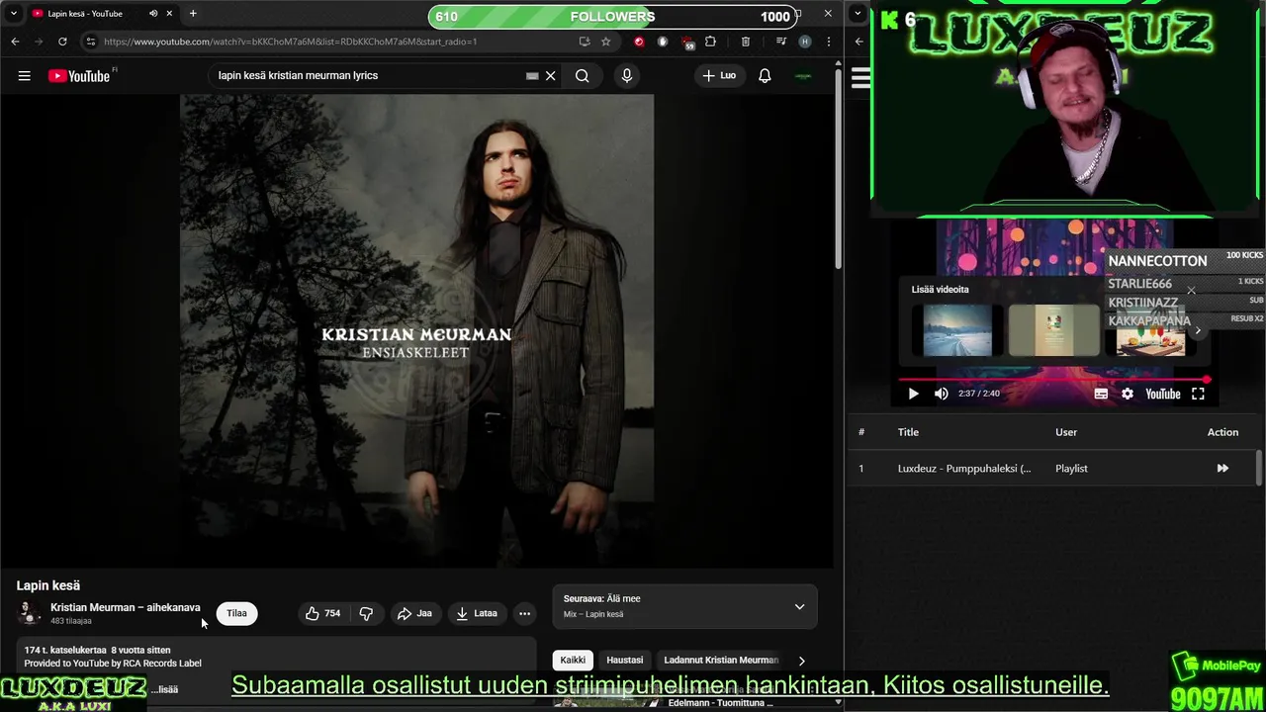1266x712 pixels.
Task: Like the video with 754 likes
Action: point(323,613)
